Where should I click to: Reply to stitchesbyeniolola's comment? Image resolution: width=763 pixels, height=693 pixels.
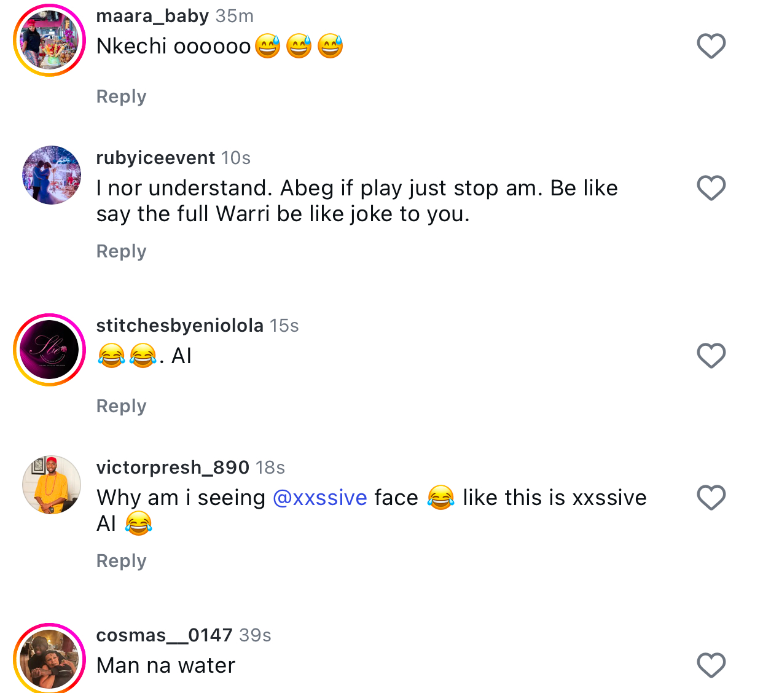click(122, 406)
